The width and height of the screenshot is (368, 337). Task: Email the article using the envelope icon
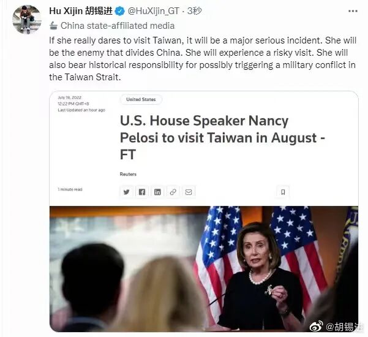[189, 192]
